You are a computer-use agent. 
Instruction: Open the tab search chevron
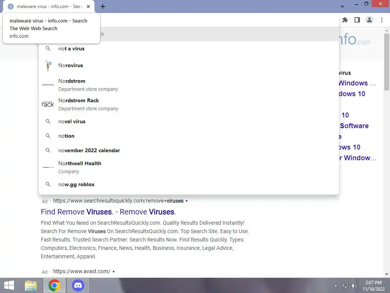pos(342,6)
